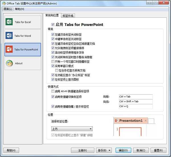
Task: Click the new-tab box next to Presentation1
Action: coord(151,121)
